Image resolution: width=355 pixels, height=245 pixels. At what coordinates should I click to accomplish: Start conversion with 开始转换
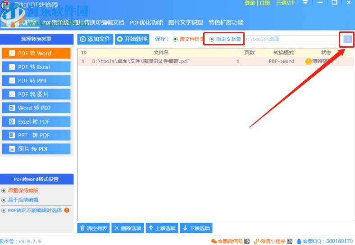coord(132,39)
